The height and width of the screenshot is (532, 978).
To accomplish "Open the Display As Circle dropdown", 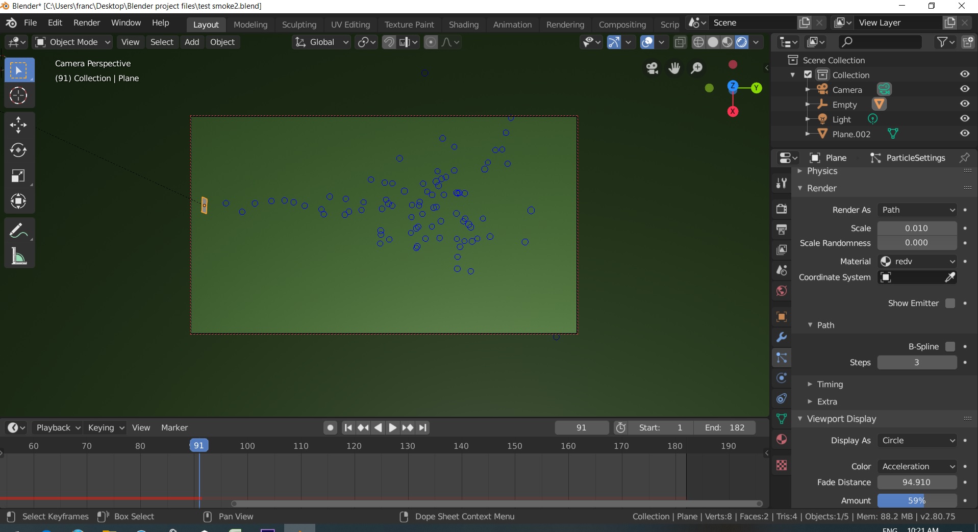I will click(917, 440).
